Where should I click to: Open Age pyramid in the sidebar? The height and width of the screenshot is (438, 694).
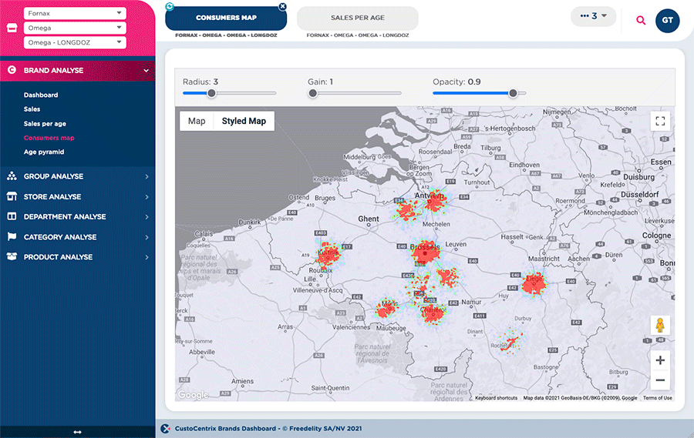click(44, 152)
